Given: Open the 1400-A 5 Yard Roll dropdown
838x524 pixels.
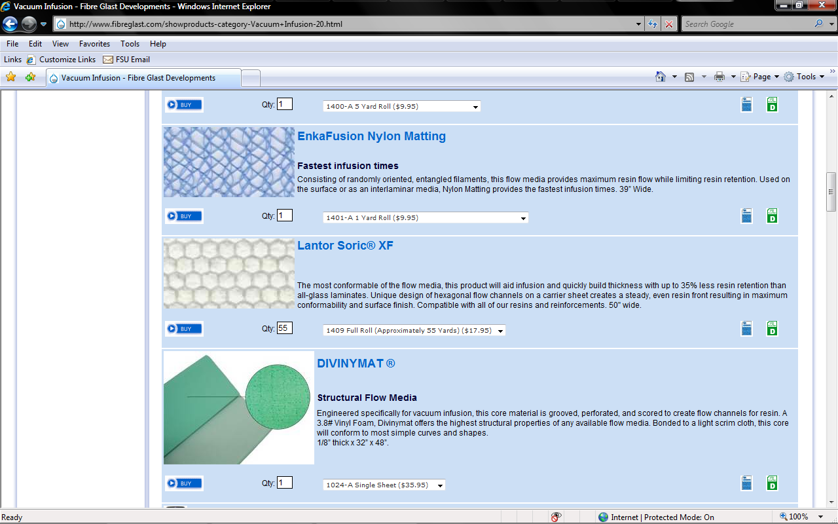Looking at the screenshot, I should [x=402, y=106].
